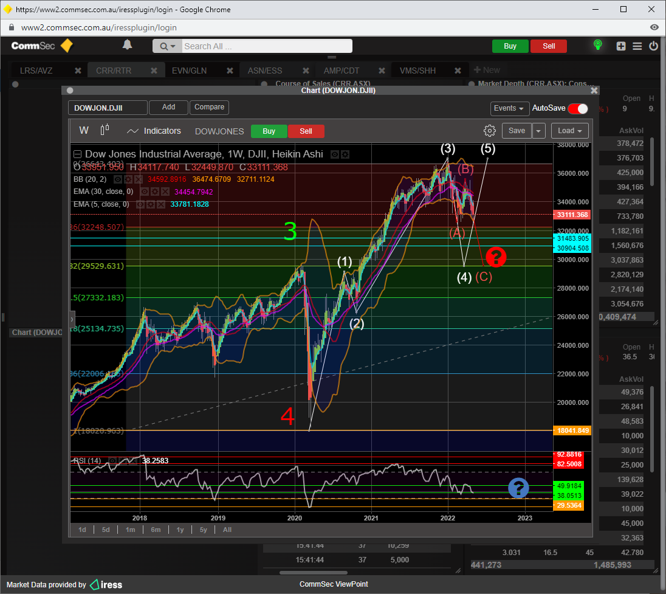Open EMA (30, close, 0) settings

tap(155, 192)
